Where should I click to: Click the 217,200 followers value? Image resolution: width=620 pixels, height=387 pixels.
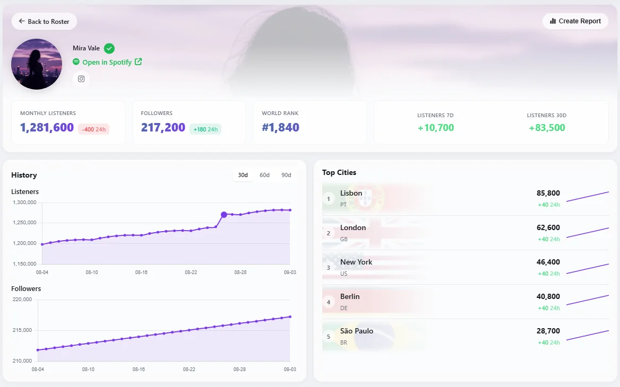(163, 127)
